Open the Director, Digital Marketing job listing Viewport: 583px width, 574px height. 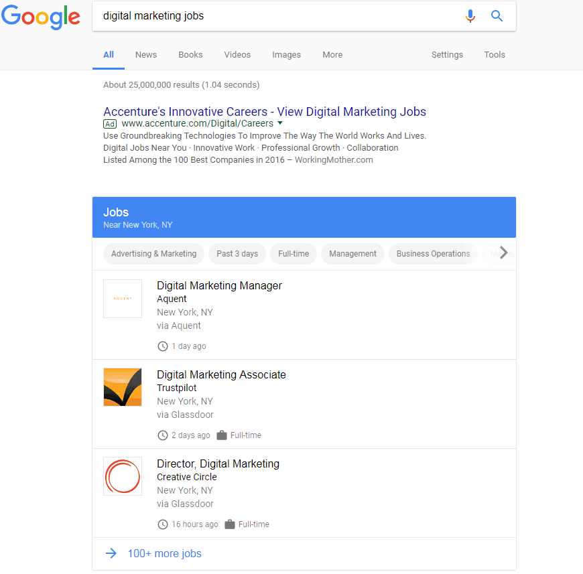pyautogui.click(x=304, y=493)
